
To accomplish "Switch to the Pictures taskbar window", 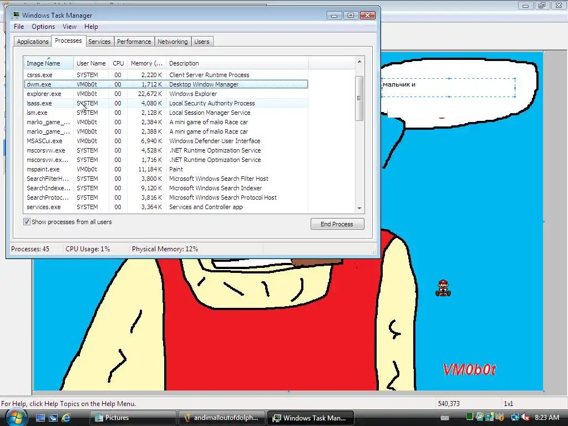I will (133, 418).
